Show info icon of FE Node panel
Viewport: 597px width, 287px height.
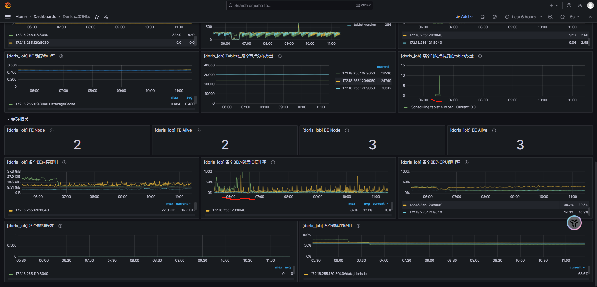tap(52, 130)
